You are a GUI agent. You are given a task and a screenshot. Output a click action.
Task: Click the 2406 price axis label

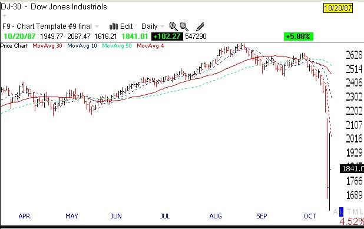[354, 83]
